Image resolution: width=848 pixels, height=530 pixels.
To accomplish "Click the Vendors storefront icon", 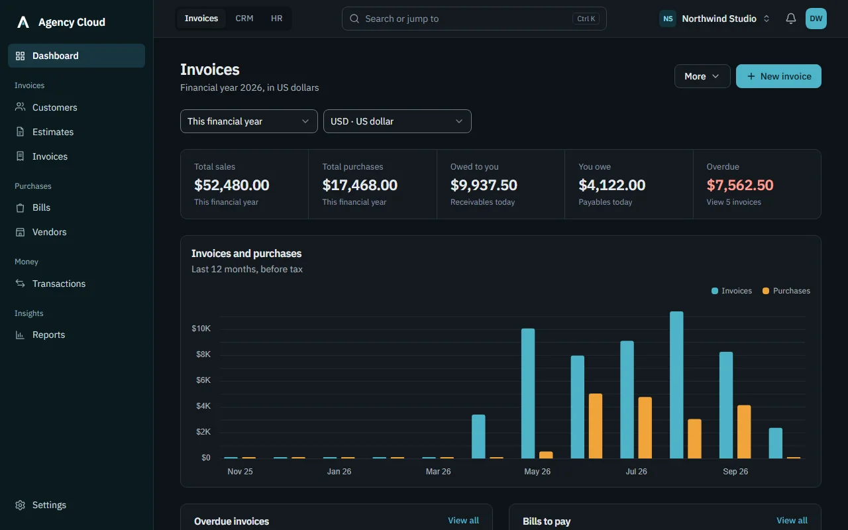I will coord(20,232).
